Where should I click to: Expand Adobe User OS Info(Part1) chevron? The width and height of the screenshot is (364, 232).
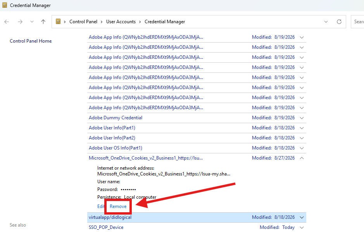point(302,148)
